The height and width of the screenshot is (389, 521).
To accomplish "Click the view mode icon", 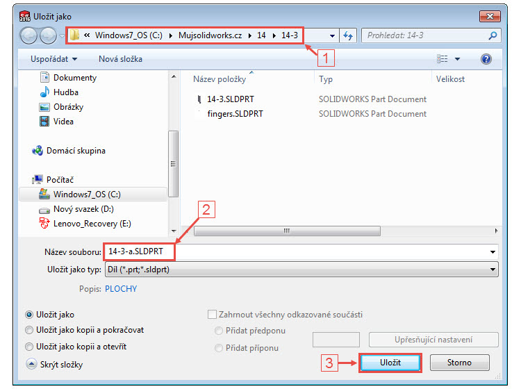I will tap(442, 59).
